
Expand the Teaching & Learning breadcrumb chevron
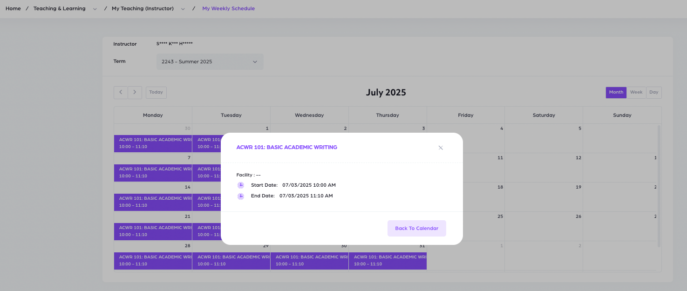pyautogui.click(x=95, y=9)
